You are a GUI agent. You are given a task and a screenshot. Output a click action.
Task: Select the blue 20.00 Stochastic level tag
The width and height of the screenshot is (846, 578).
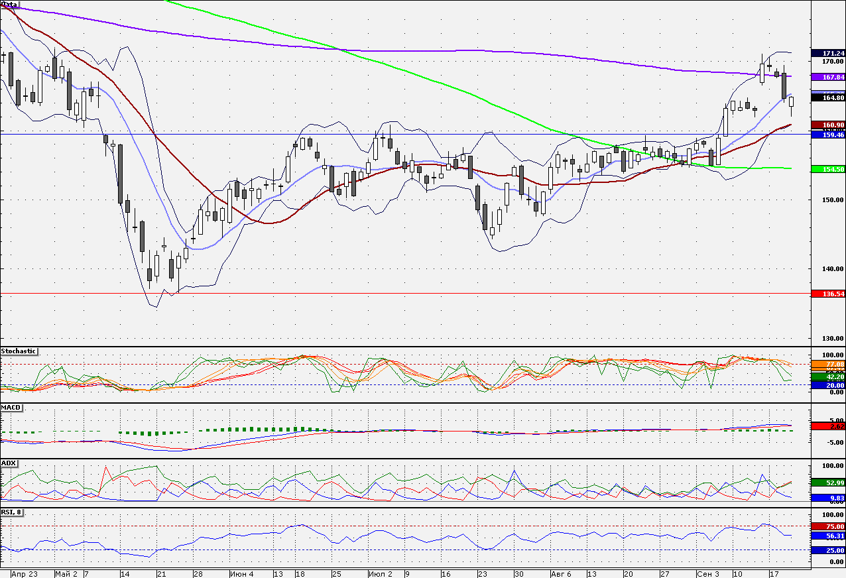828,385
